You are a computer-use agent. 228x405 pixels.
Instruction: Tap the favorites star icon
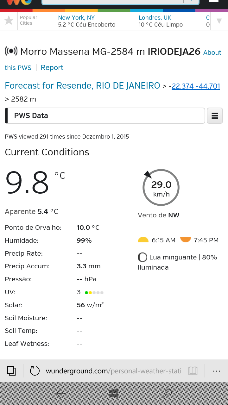point(9,21)
